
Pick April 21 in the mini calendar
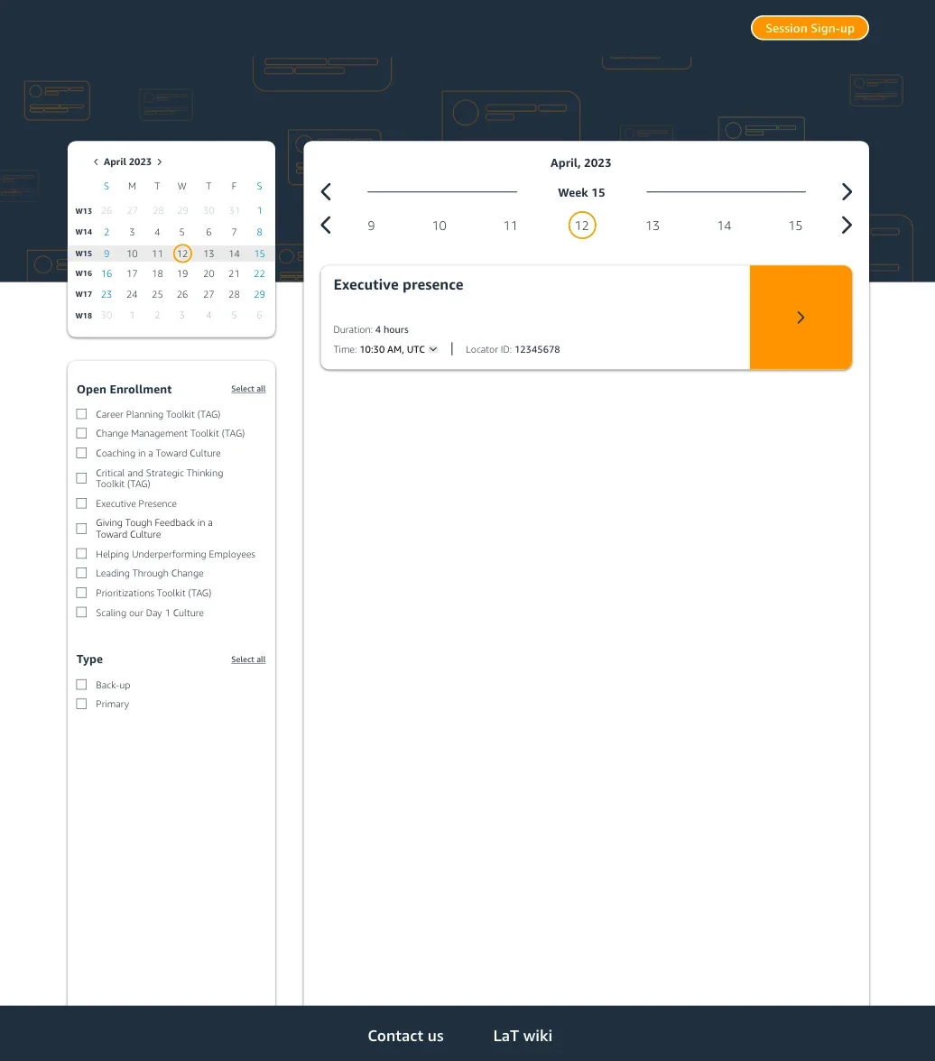(234, 274)
